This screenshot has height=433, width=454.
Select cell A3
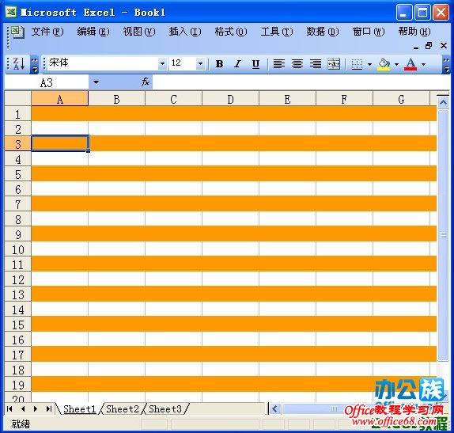tap(60, 143)
